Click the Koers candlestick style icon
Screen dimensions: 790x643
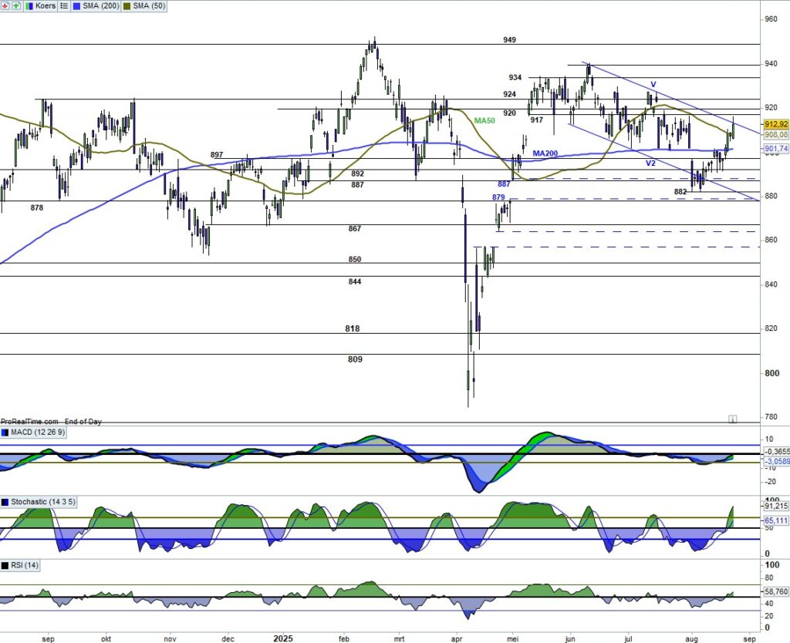point(28,5)
